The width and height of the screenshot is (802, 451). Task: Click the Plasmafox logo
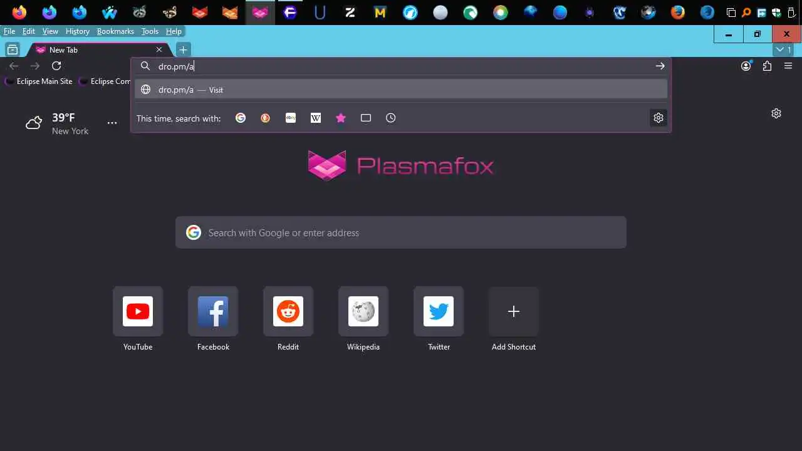[x=401, y=165]
